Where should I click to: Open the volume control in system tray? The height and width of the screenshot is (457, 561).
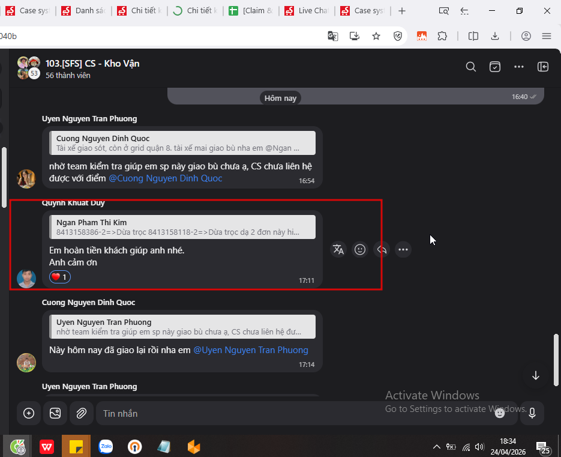(x=479, y=447)
